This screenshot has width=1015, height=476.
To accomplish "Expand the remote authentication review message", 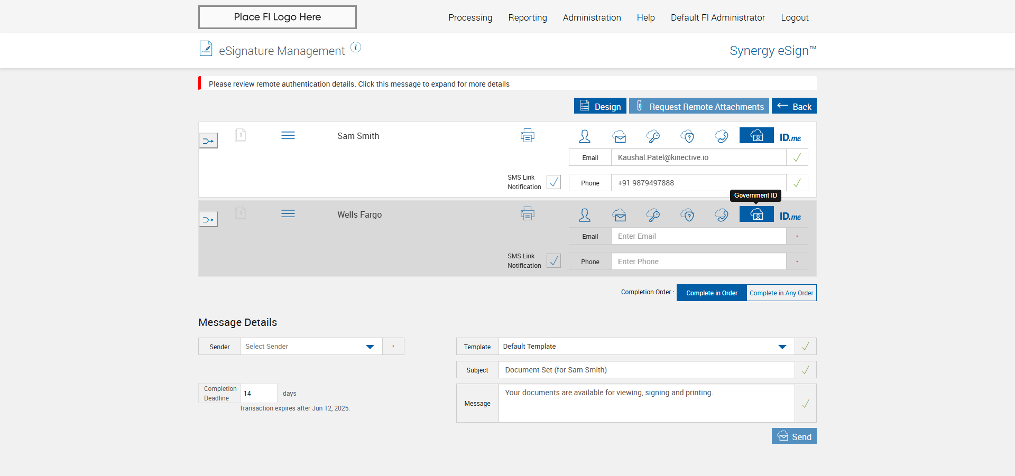I will pyautogui.click(x=508, y=83).
